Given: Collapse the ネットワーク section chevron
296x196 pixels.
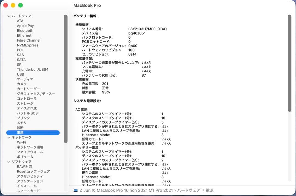Looking at the screenshot, I should click(x=9, y=138).
